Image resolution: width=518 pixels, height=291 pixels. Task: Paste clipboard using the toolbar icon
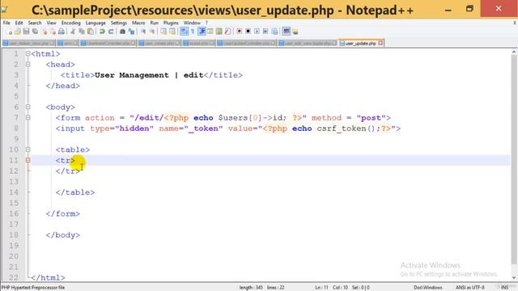pos(91,32)
